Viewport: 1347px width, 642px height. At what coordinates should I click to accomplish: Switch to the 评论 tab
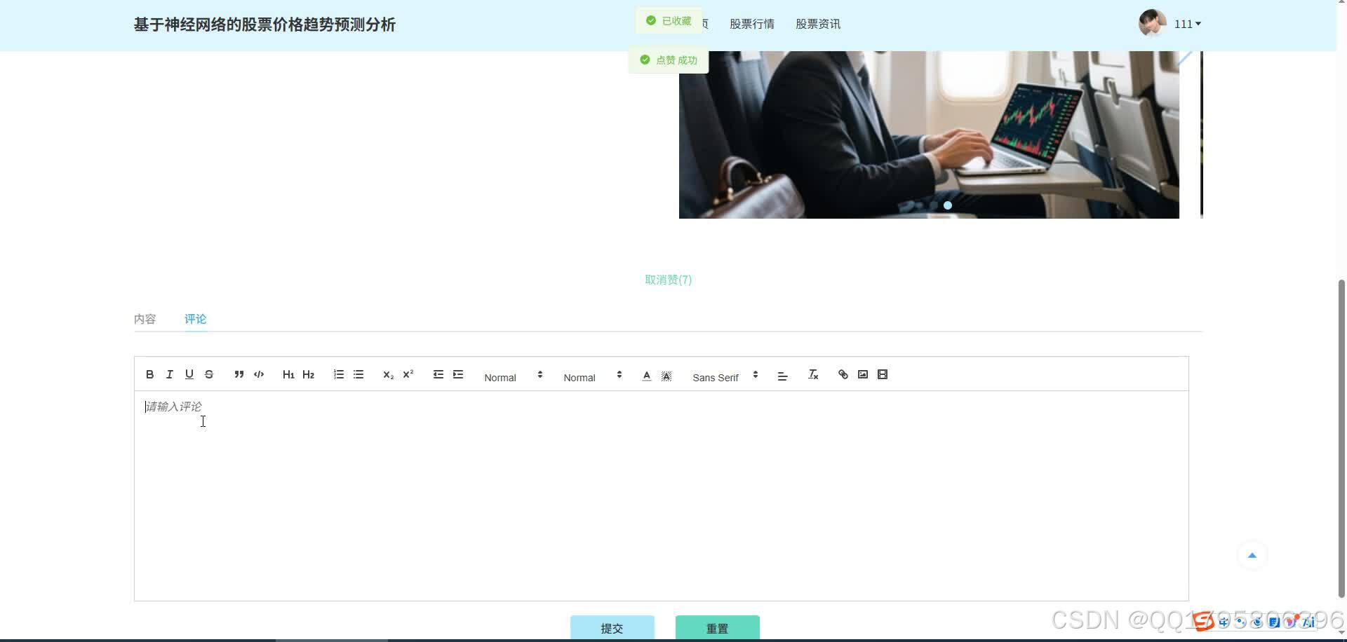point(195,319)
